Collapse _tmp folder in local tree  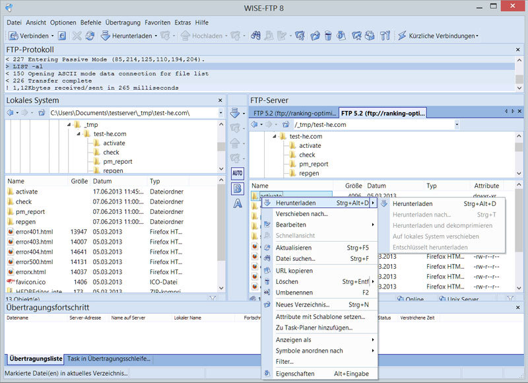coord(69,125)
